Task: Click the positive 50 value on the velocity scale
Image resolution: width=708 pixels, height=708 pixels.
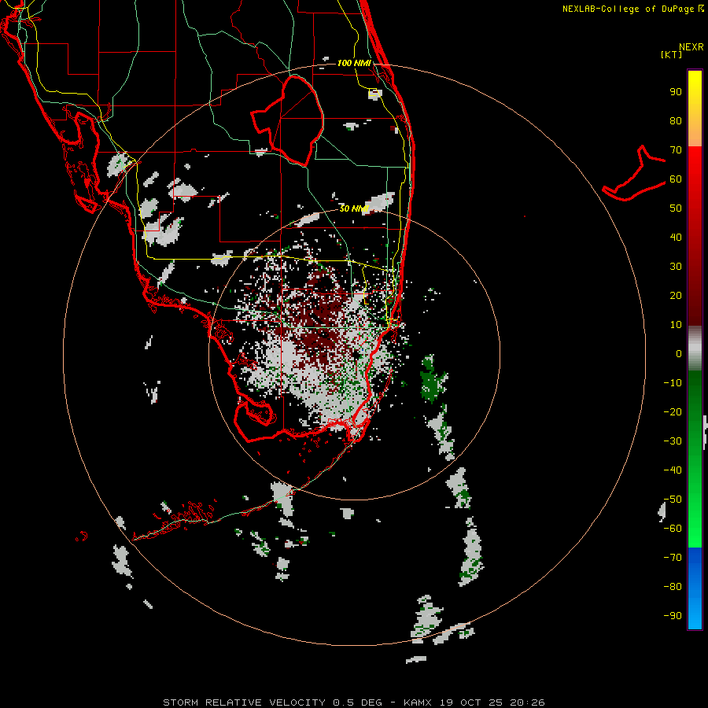Action: click(x=676, y=208)
